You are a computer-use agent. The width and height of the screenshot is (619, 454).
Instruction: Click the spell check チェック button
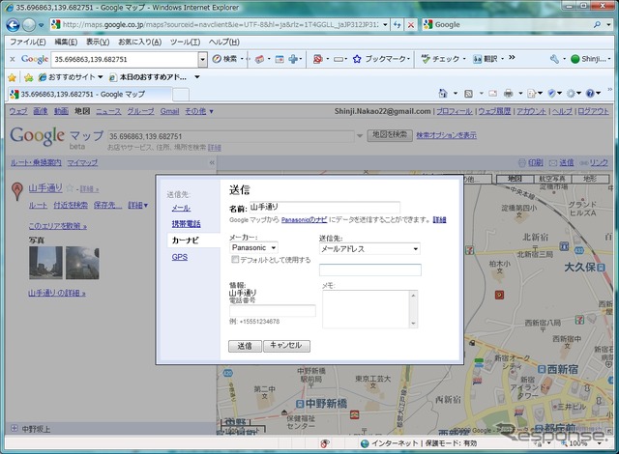[440, 59]
